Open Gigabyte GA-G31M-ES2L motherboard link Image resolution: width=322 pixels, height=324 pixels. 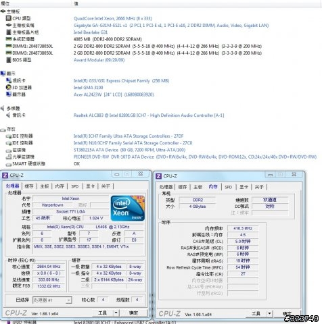coord(171,26)
